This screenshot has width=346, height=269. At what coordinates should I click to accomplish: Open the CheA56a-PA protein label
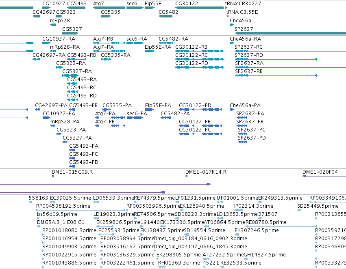point(245,105)
